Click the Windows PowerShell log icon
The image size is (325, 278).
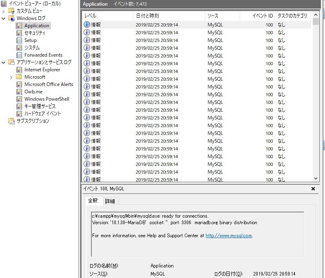tap(19, 99)
